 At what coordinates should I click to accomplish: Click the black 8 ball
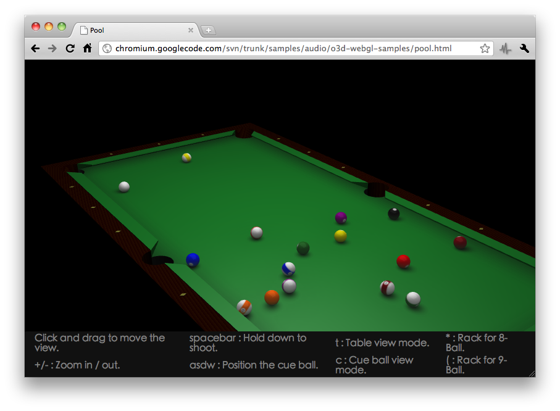point(393,214)
